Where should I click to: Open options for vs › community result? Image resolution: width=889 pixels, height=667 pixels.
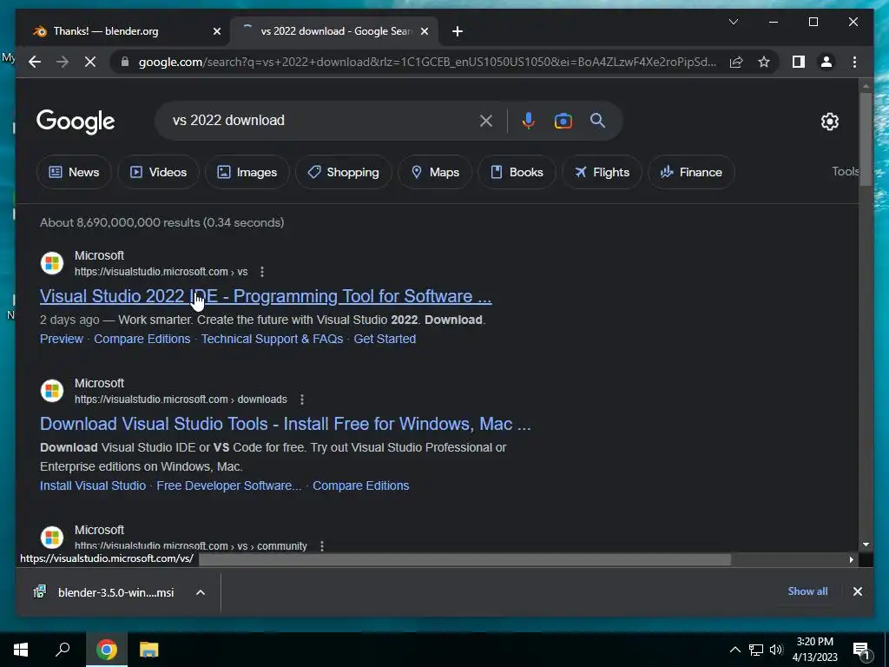[x=321, y=545]
